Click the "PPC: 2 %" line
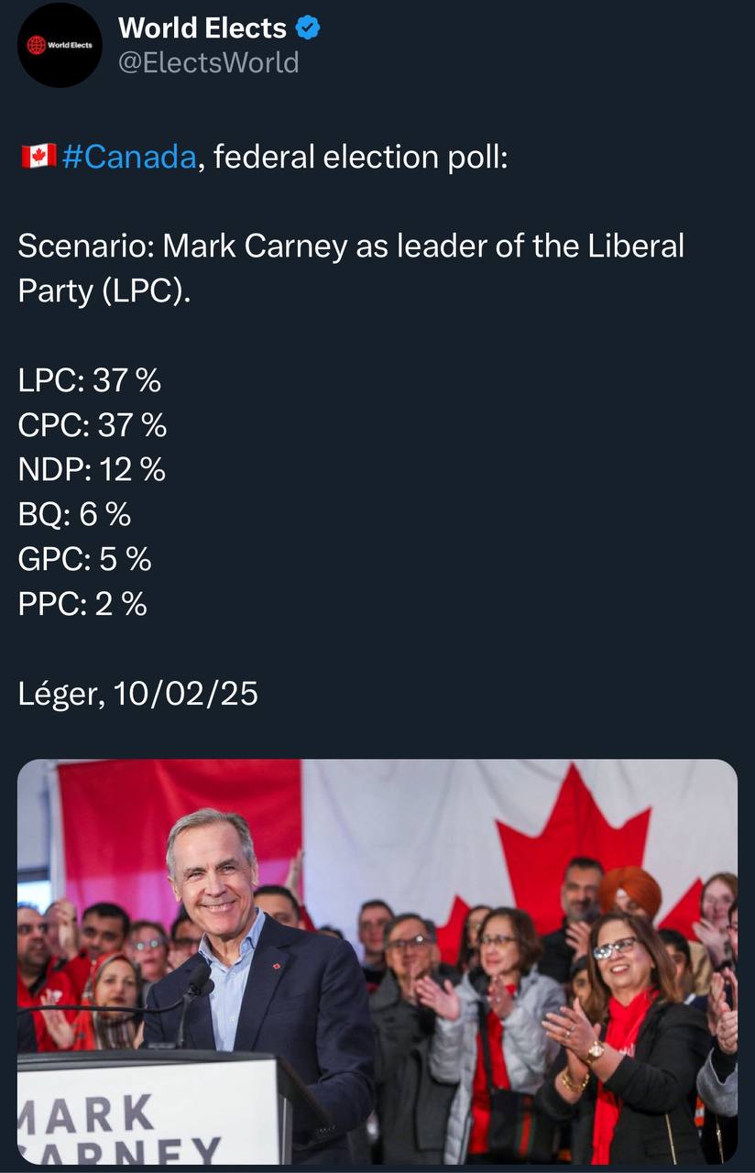Viewport: 755px width, 1173px height. [x=82, y=604]
